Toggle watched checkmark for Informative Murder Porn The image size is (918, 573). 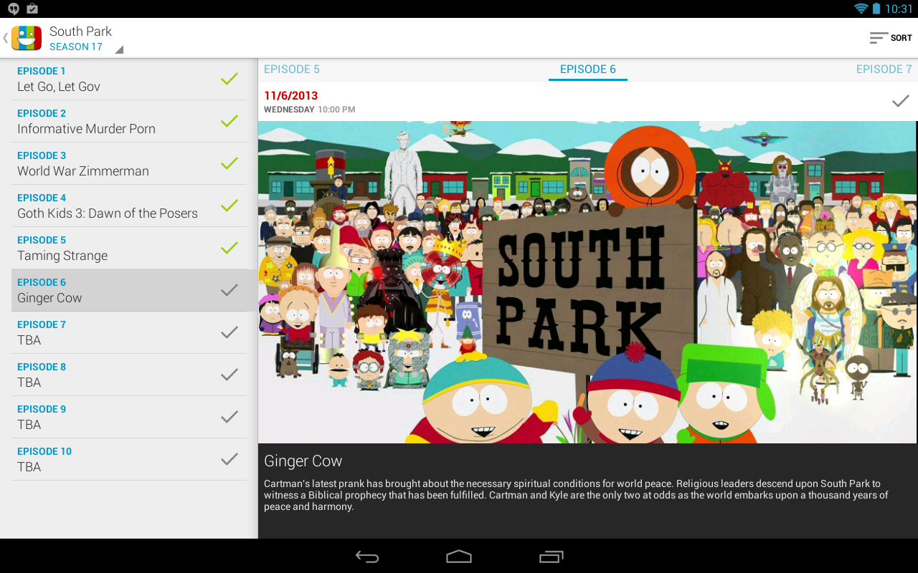point(229,121)
